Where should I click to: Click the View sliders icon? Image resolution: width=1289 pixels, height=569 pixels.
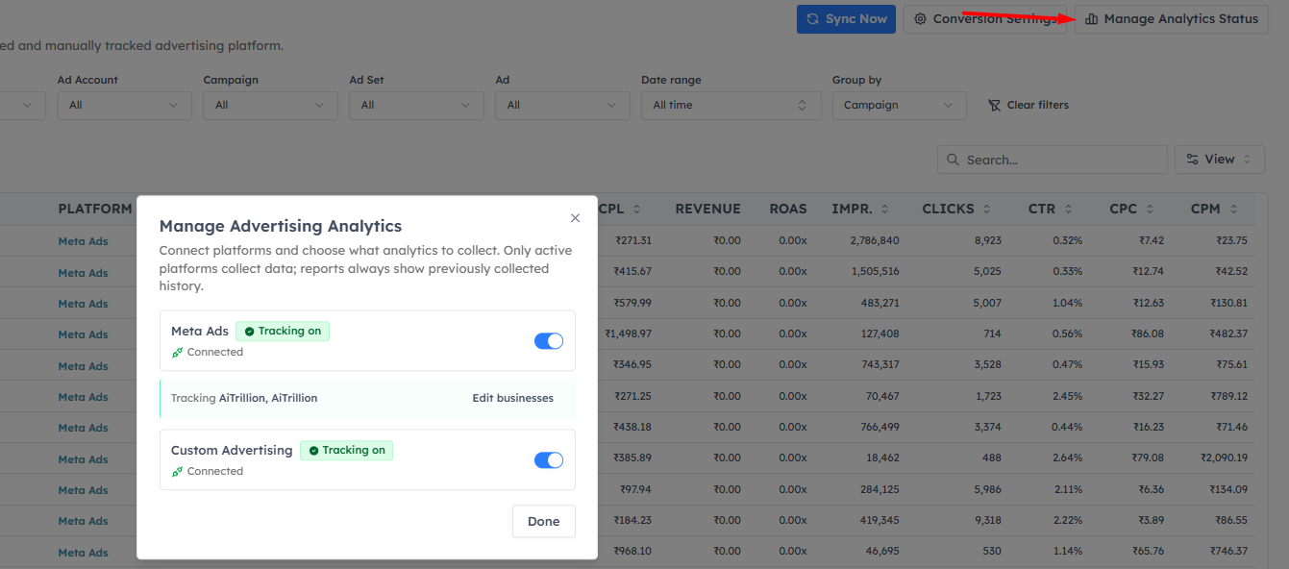(1193, 160)
